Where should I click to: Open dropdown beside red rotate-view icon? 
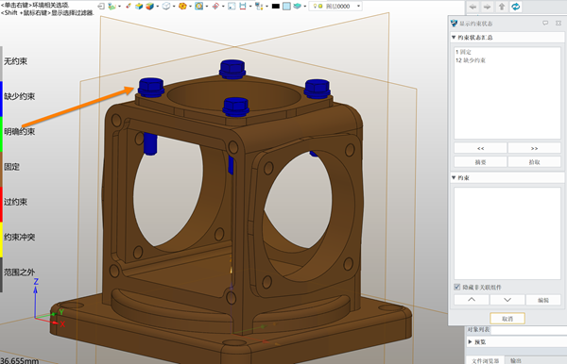tap(223, 7)
